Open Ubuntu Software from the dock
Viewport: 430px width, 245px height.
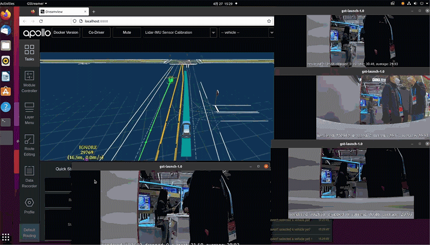tap(6, 92)
